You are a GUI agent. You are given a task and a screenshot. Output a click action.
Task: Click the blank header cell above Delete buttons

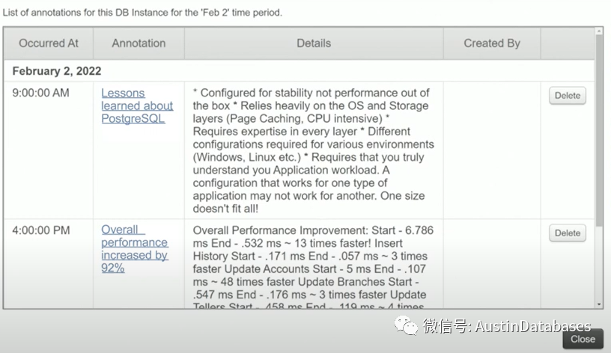click(x=568, y=43)
